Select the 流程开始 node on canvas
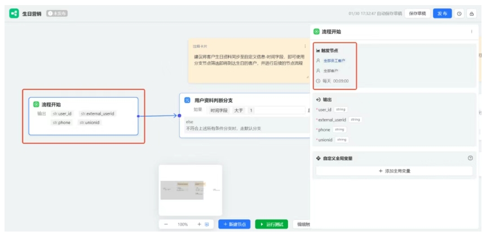Screen dimensions: 486x240 (x=83, y=116)
